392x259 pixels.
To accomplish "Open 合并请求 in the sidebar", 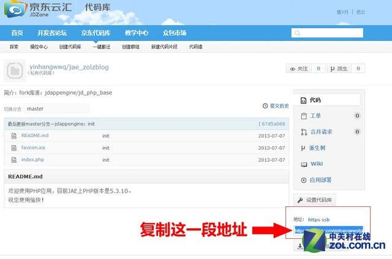I will 321,132.
